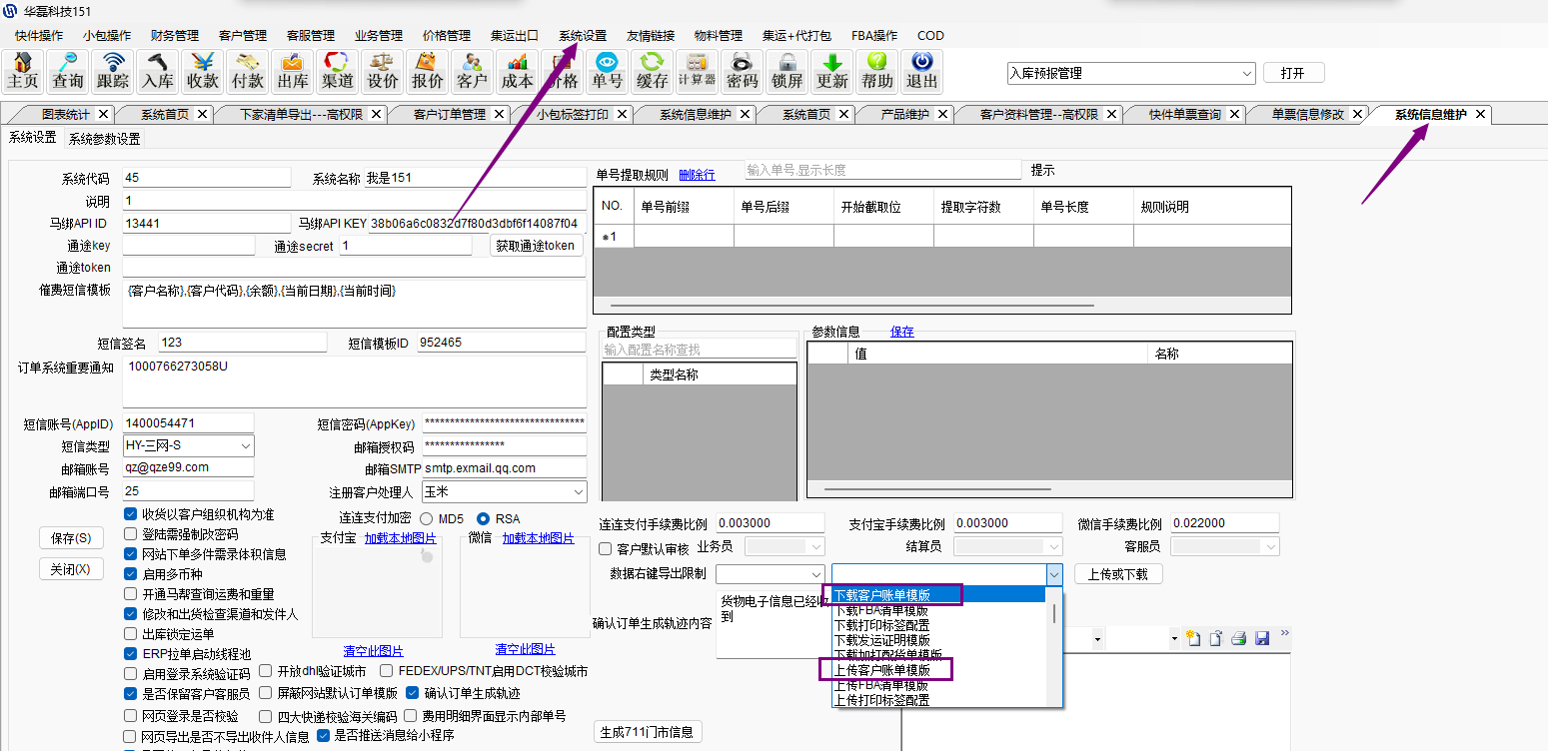
Task: Click the 帮助 help toolbar icon
Action: pyautogui.click(x=877, y=71)
